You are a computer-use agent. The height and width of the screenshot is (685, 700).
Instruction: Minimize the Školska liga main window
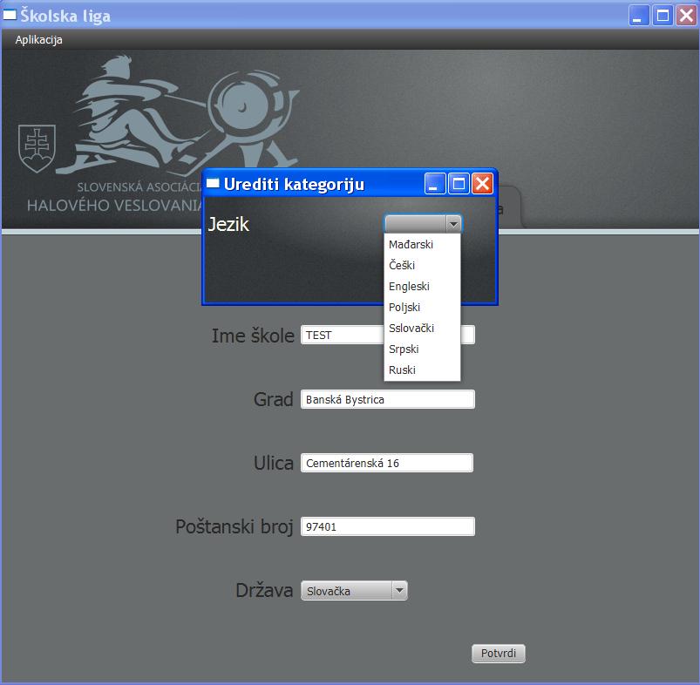(639, 16)
